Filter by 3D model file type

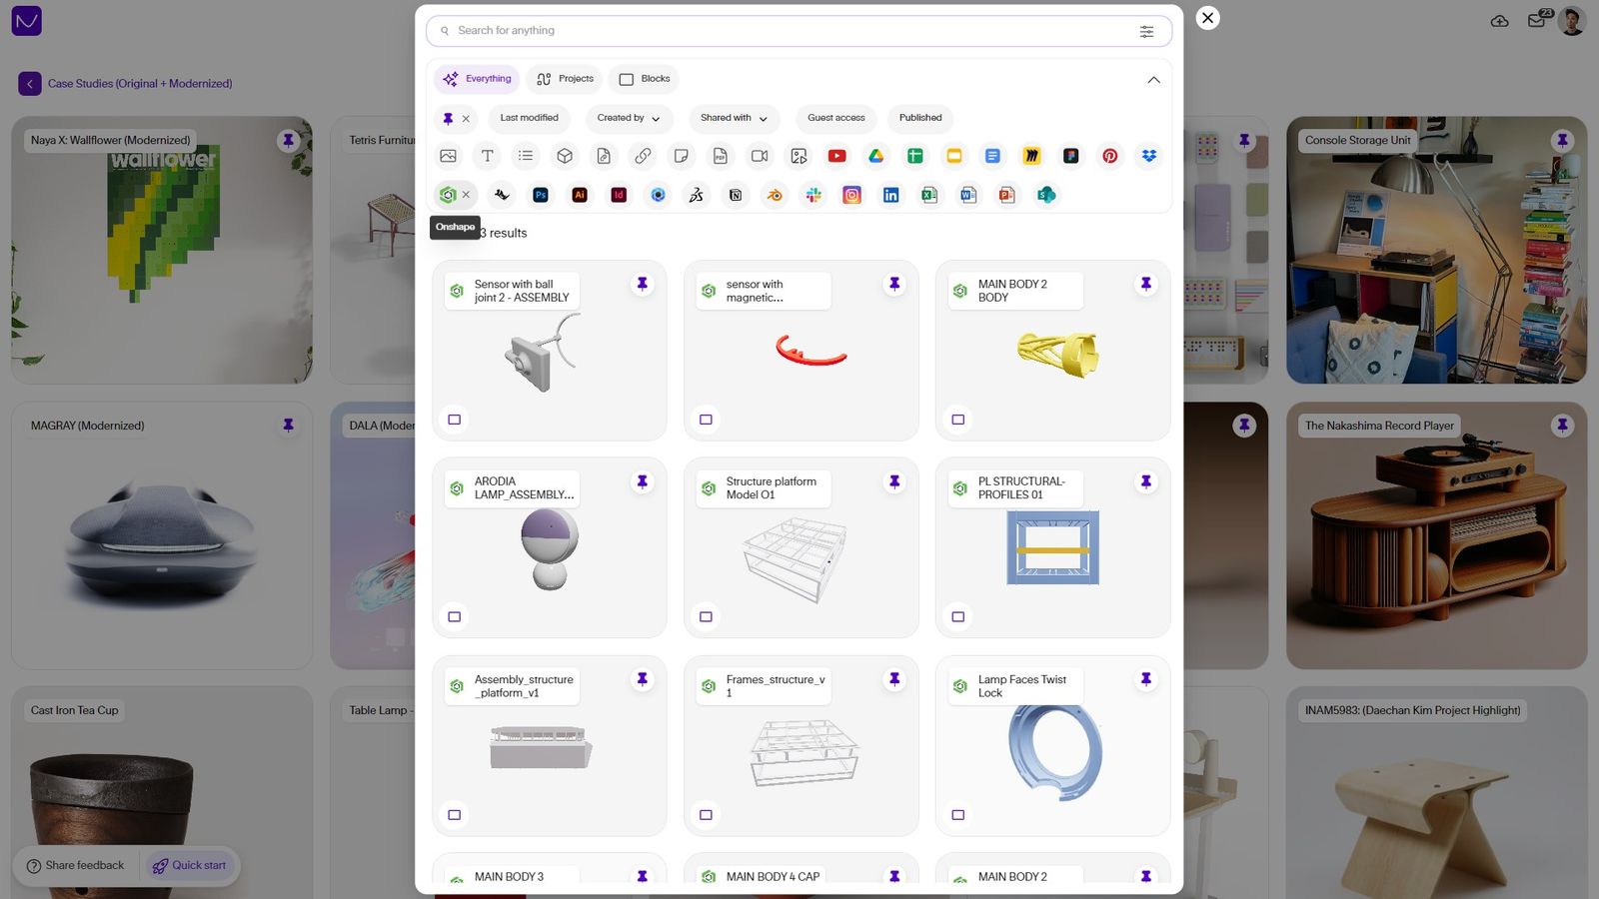(x=565, y=156)
